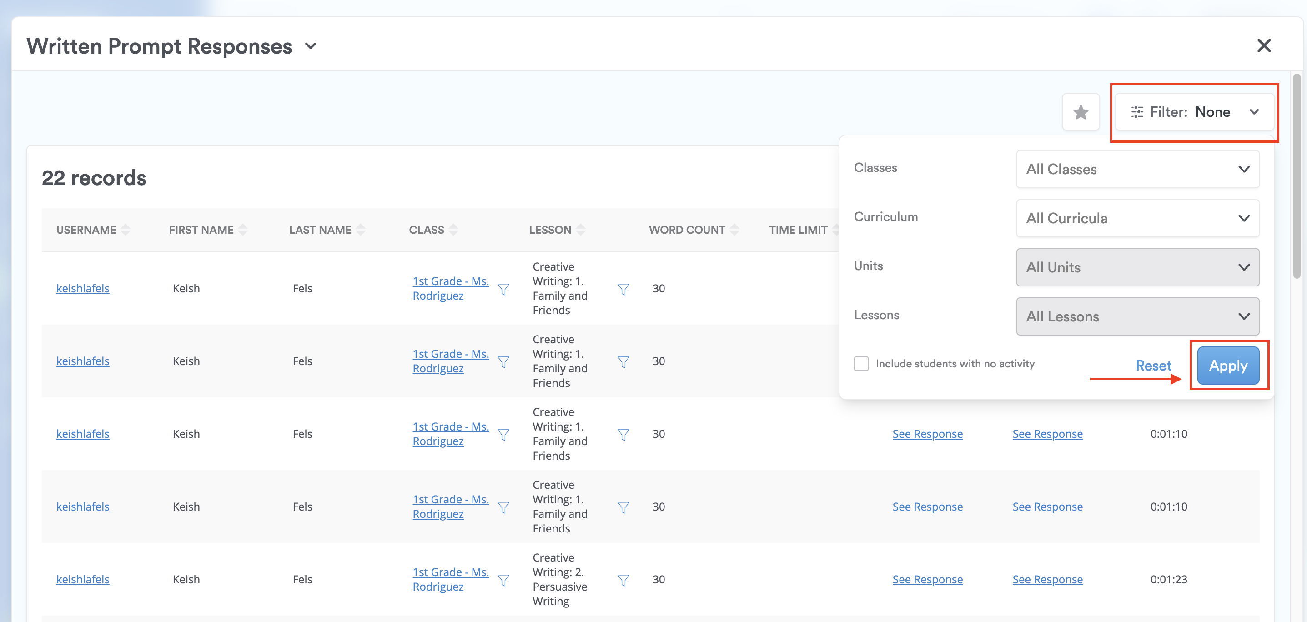Screen dimensions: 1307x622
Task: Open Written Prompt Responses title menu
Action: click(x=311, y=46)
